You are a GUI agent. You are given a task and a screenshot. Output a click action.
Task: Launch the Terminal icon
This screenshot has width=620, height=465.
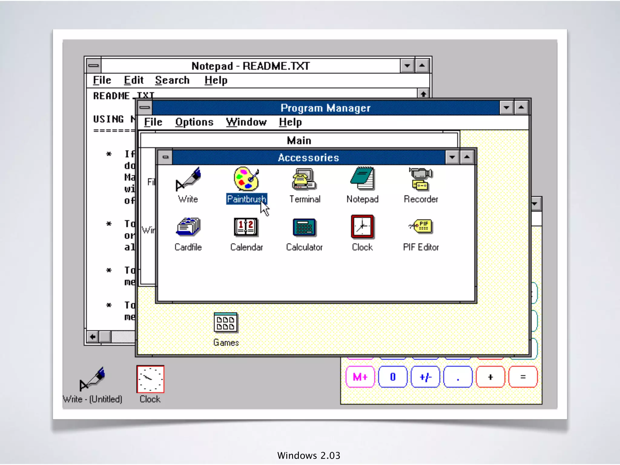tap(304, 179)
